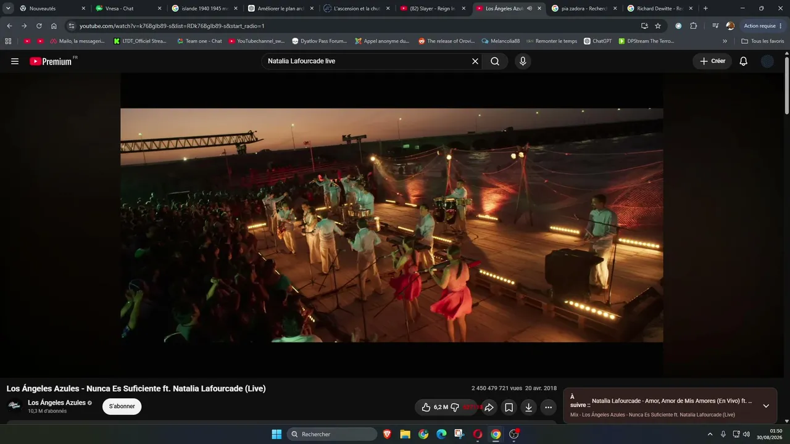
Task: Open YouTube notifications bell
Action: coord(743,61)
